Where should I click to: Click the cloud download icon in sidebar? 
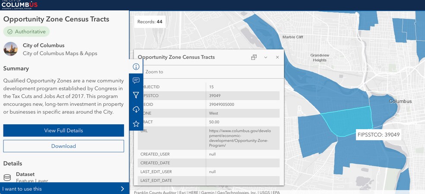(136, 109)
